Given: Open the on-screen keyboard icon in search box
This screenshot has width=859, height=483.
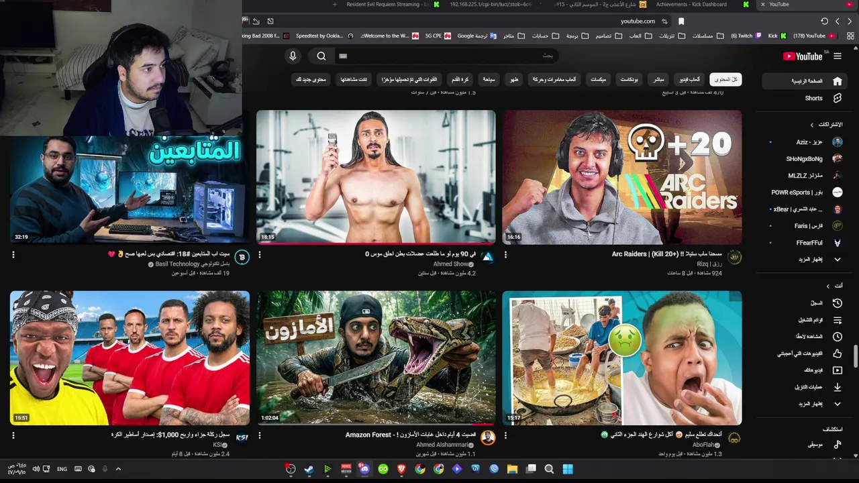Looking at the screenshot, I should point(343,56).
